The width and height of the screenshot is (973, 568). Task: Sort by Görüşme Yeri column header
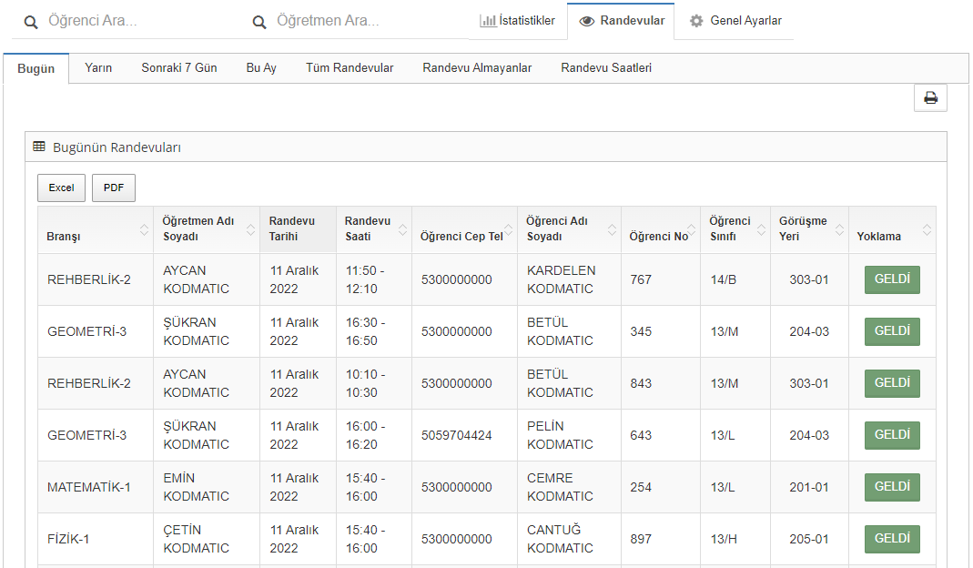point(803,228)
